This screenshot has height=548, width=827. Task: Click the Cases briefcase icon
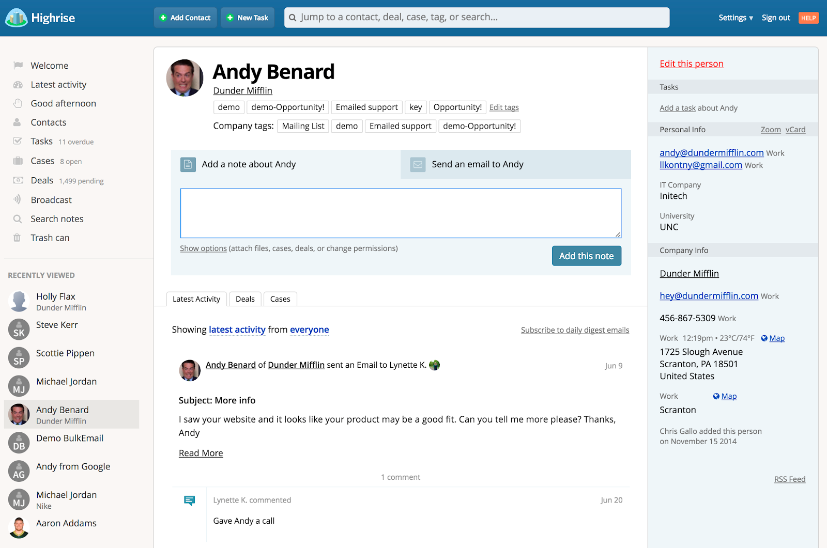(18, 161)
